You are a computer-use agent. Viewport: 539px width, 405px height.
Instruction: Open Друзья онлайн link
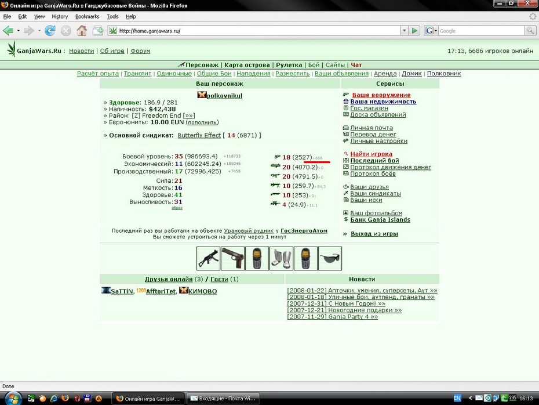click(x=169, y=279)
